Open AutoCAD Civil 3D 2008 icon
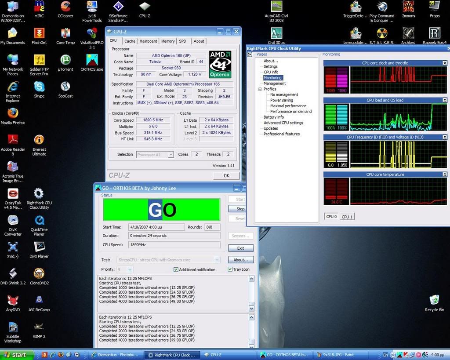This screenshot has width=450, height=360. tap(276, 11)
